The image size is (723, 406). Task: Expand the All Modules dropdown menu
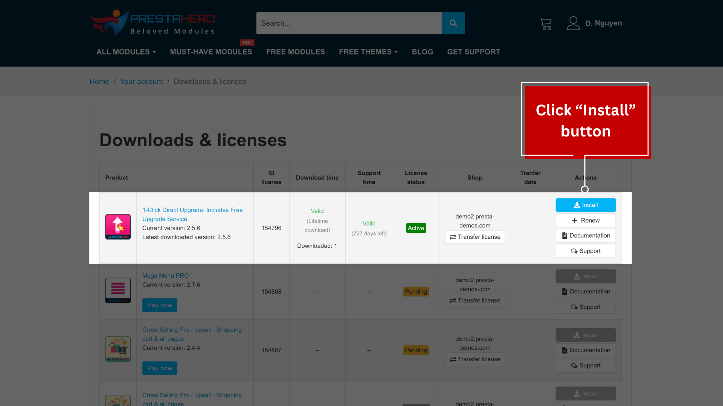(126, 52)
